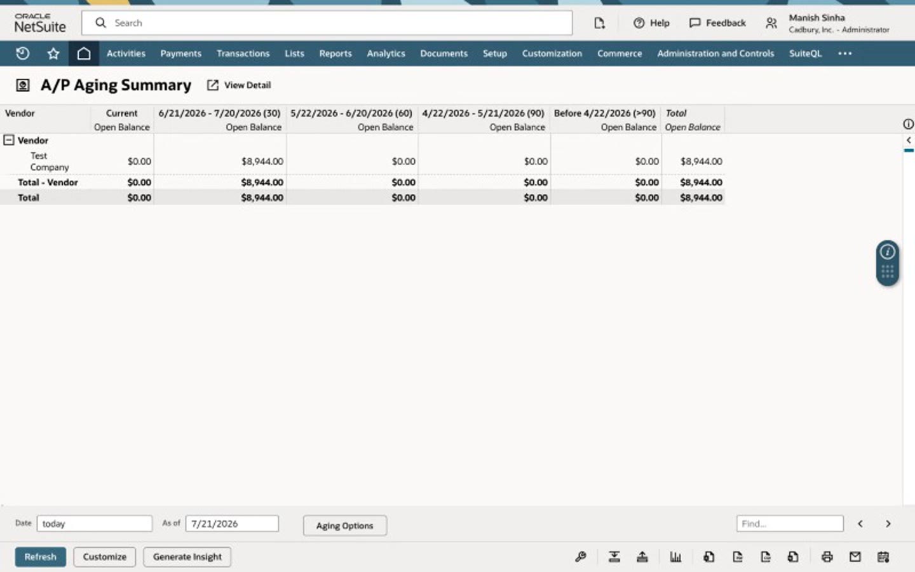Export report to Excel icon

click(x=709, y=557)
